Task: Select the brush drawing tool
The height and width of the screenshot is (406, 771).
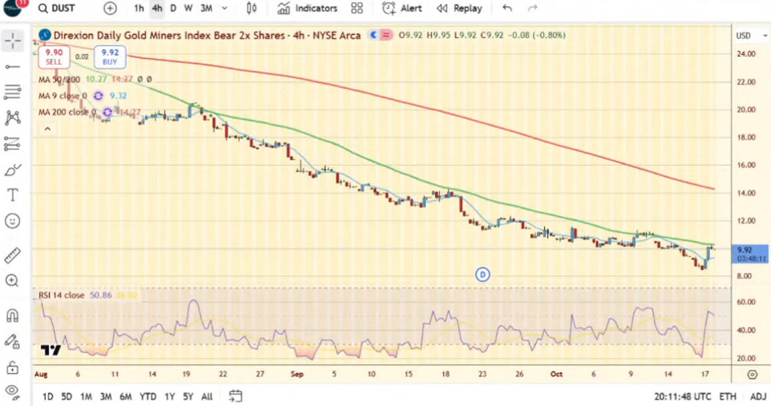Action: (13, 170)
